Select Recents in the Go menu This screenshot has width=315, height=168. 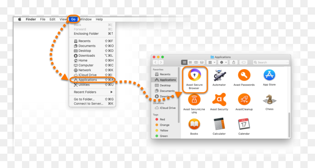[x=92, y=41]
